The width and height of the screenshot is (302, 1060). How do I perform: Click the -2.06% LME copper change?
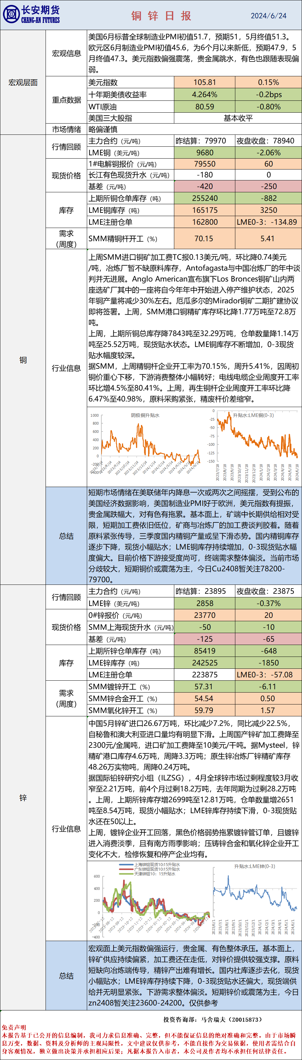pyautogui.click(x=268, y=153)
